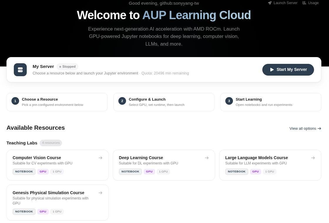
Task: Click NOTEBOOK tag on Genesis Physical Simulation Course
Action: (24, 212)
